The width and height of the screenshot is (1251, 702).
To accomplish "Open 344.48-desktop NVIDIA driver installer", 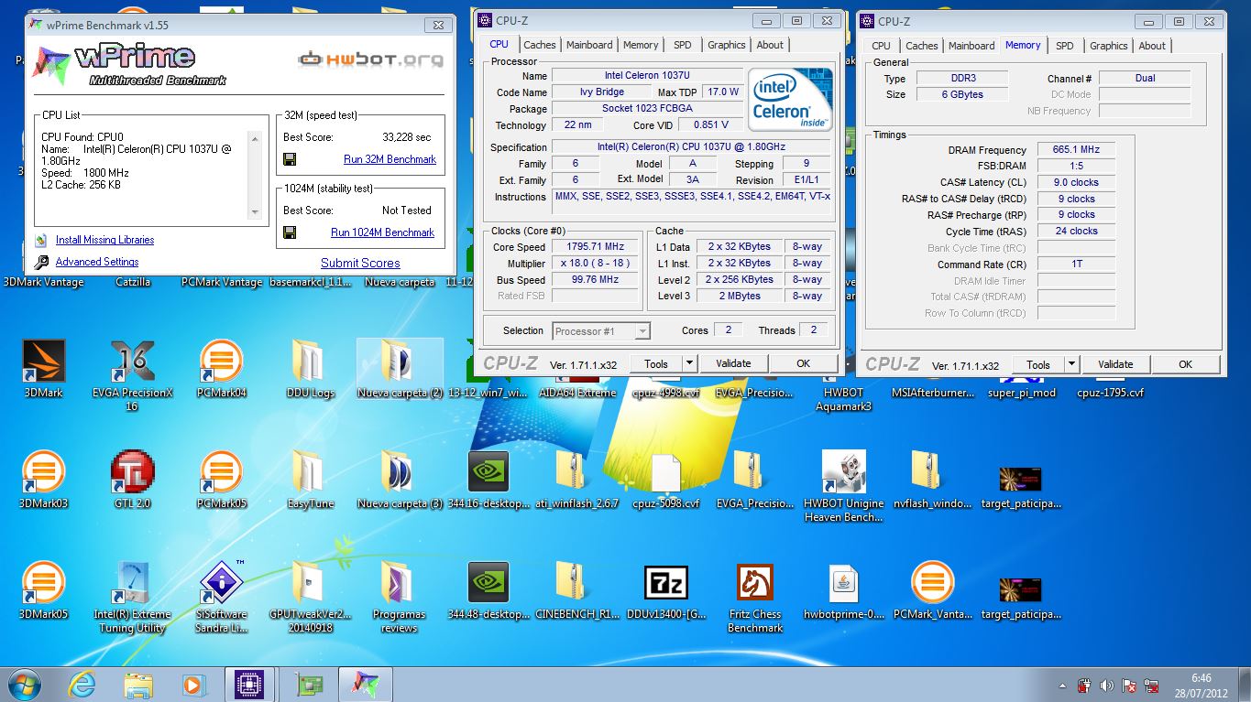I will [x=488, y=590].
